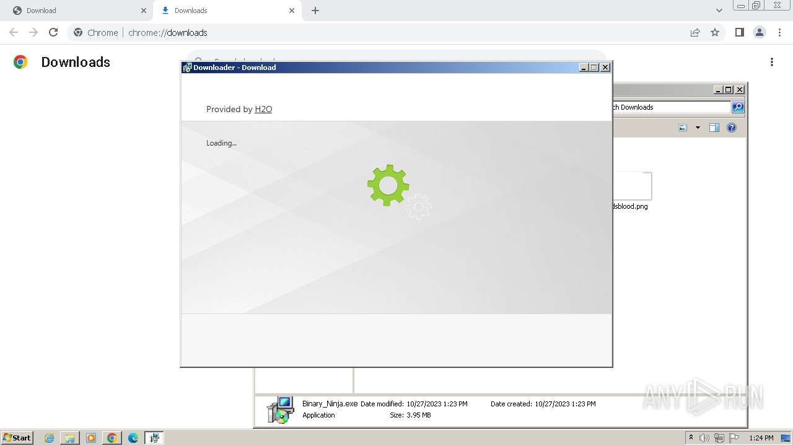Open network icon in system tray
This screenshot has height=446, width=793.
click(x=719, y=438)
